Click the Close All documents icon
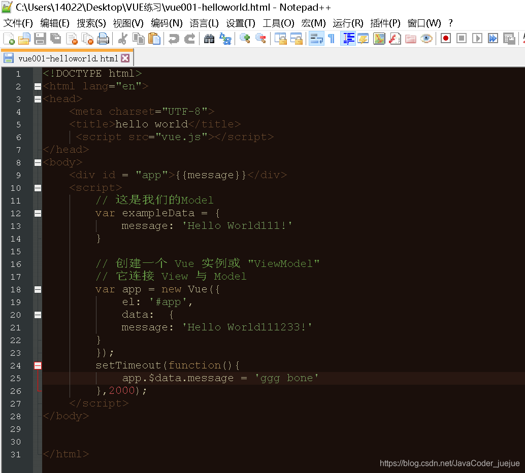The width and height of the screenshot is (525, 473). tap(87, 39)
